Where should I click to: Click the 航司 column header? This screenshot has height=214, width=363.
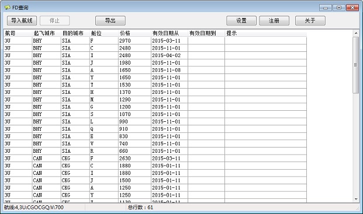coord(18,33)
